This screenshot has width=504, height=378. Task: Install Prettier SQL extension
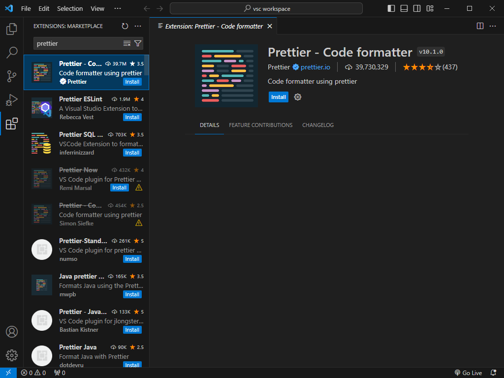(132, 153)
